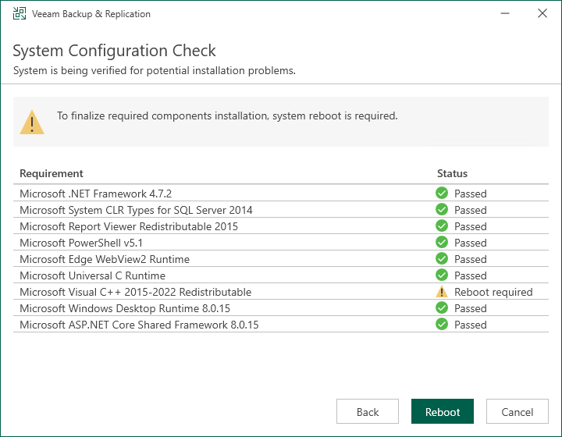Cancel the installation wizard
562x437 pixels.
(x=518, y=411)
